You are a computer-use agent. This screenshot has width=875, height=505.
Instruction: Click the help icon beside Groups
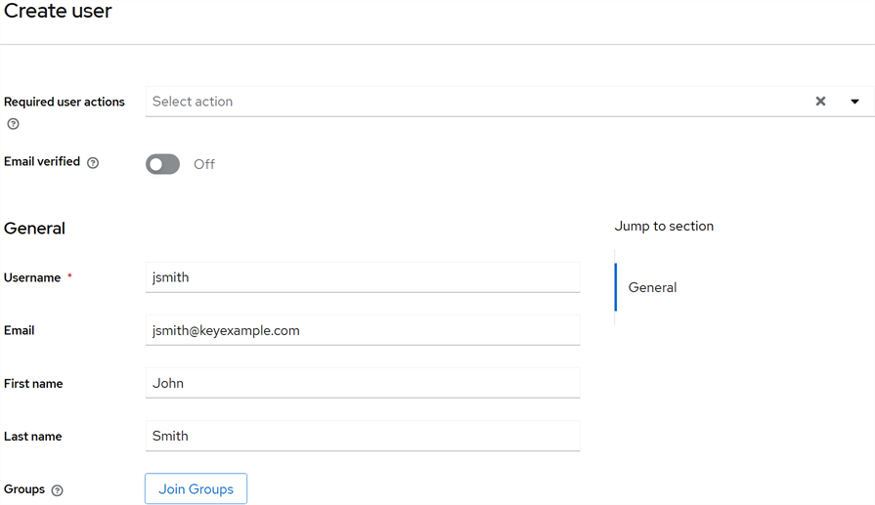click(x=57, y=490)
